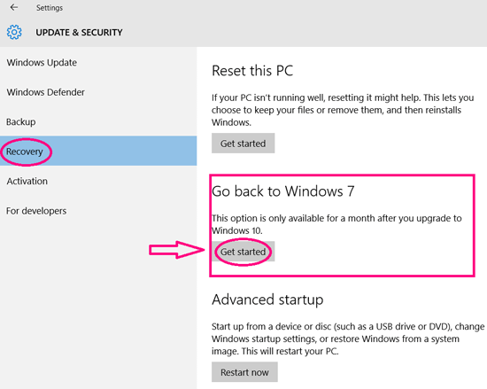Click the one-month availability notice text
This screenshot has height=389, width=487.
click(336, 224)
